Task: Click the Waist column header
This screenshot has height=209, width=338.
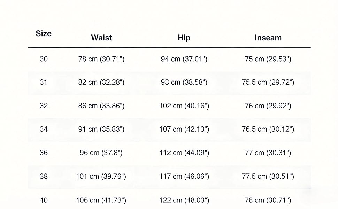Action: pos(101,38)
